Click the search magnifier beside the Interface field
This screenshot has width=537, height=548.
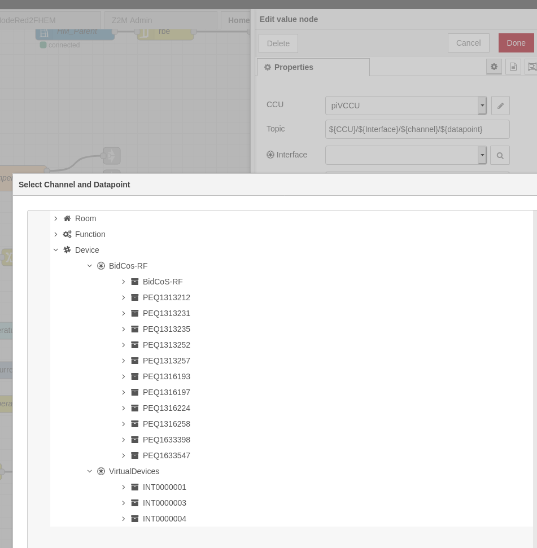pyautogui.click(x=500, y=155)
